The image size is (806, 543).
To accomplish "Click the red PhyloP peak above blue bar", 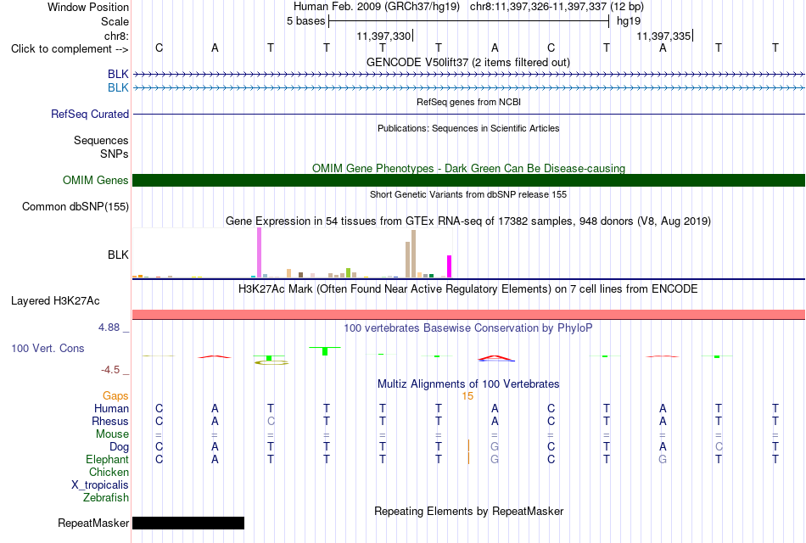I will (495, 357).
